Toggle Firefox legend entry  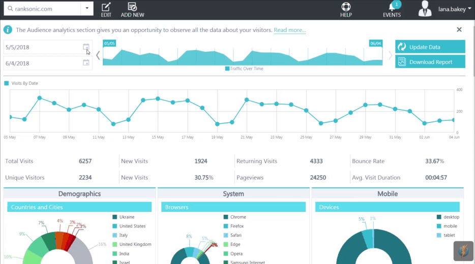pyautogui.click(x=233, y=226)
